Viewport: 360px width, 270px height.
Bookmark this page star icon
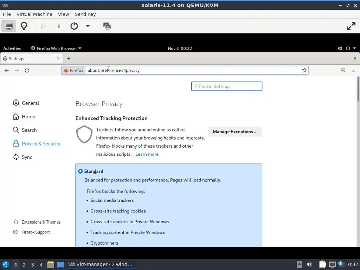[x=304, y=70]
